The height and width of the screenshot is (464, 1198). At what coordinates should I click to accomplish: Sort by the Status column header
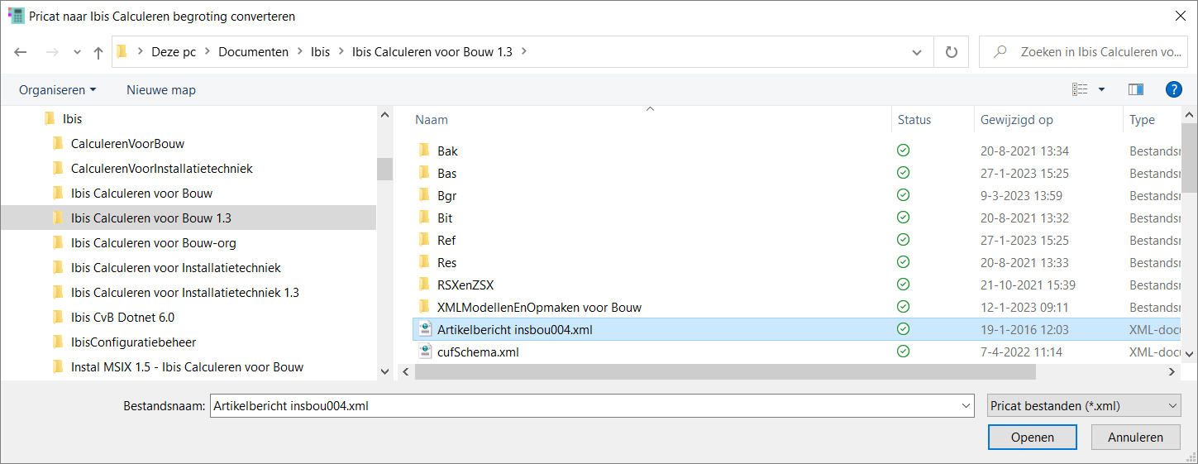(x=914, y=120)
